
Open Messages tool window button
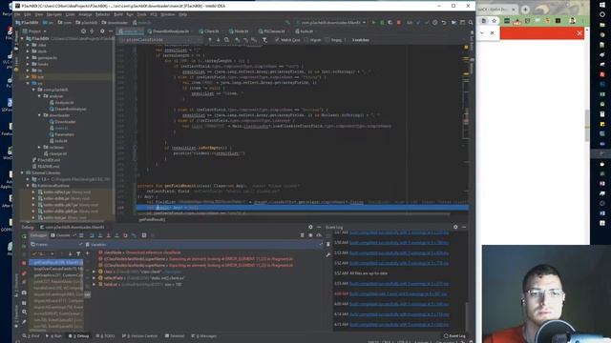pyautogui.click(x=203, y=336)
